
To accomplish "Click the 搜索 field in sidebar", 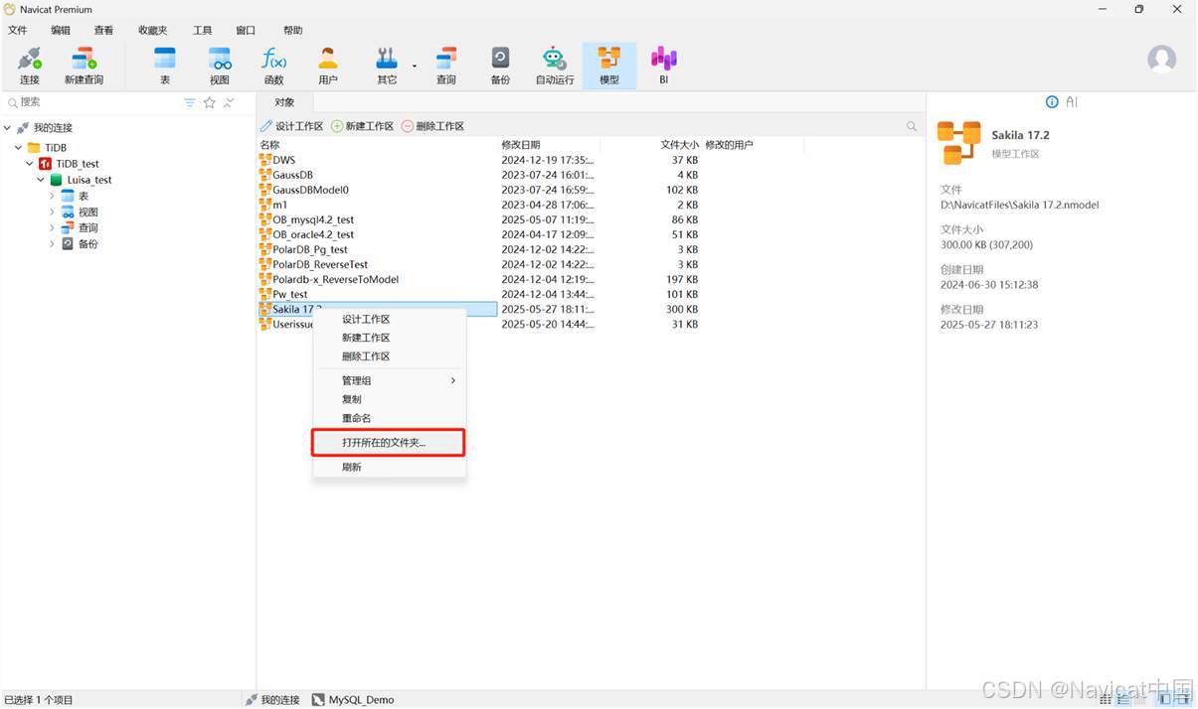I will (x=94, y=102).
